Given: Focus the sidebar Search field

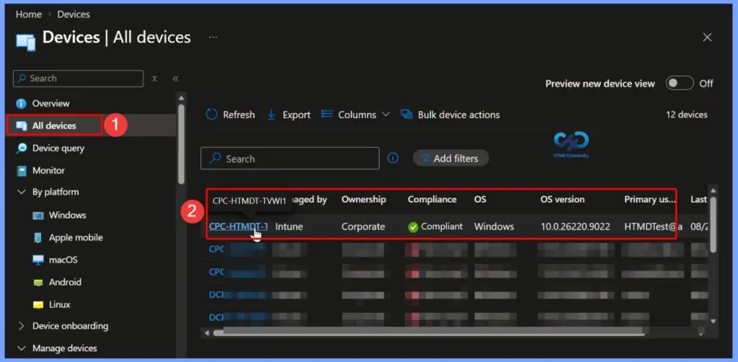Looking at the screenshot, I should tap(78, 79).
